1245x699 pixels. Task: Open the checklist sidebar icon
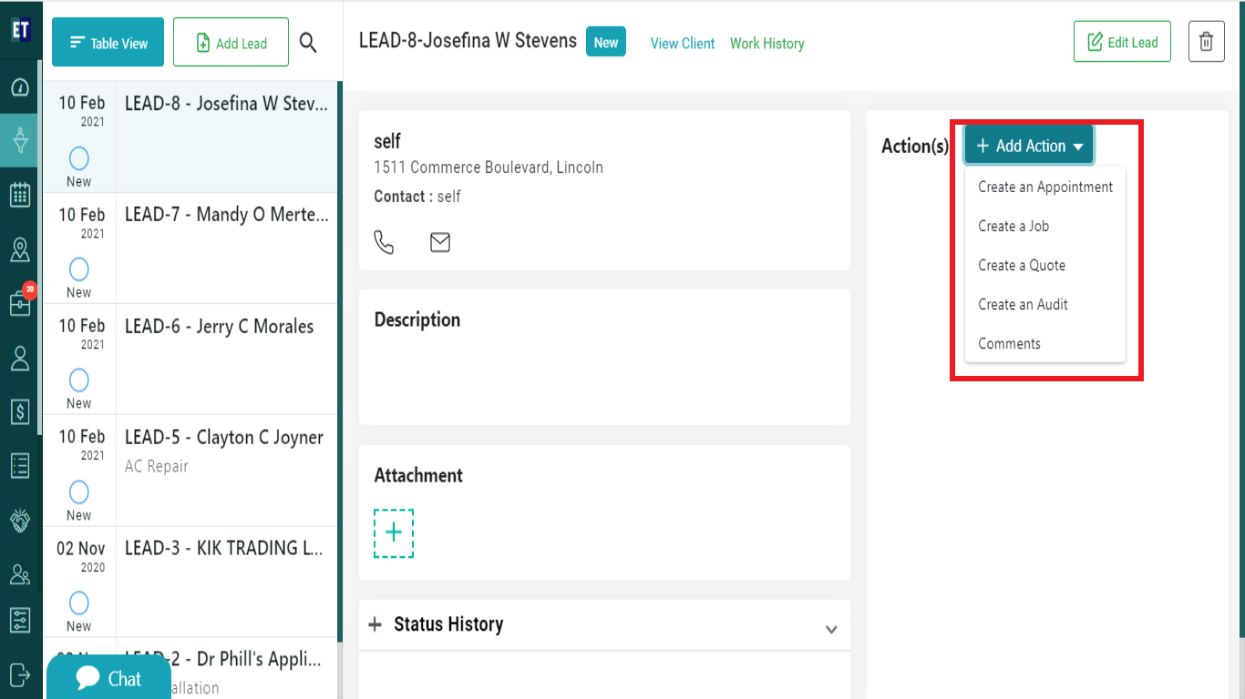pyautogui.click(x=20, y=465)
